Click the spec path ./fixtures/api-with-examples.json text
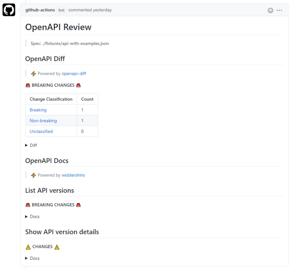Viewport: 292px width, 269px height. tap(76, 44)
